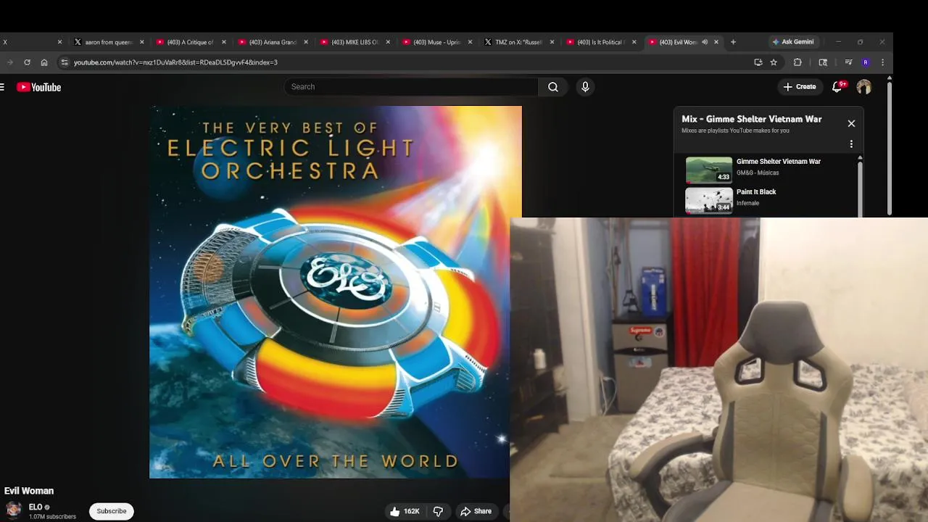Switch to 'Is It Political' tab
This screenshot has height=522, width=928.
(600, 42)
